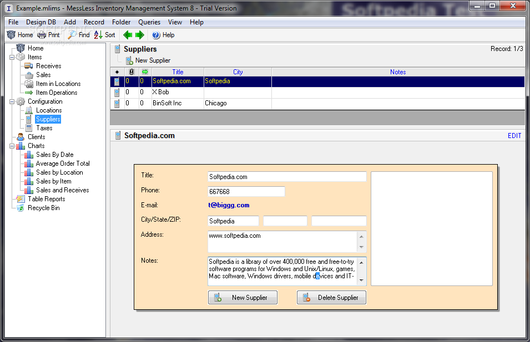This screenshot has height=342, width=530.
Task: Click the New Supplier button in the form
Action: pos(243,298)
